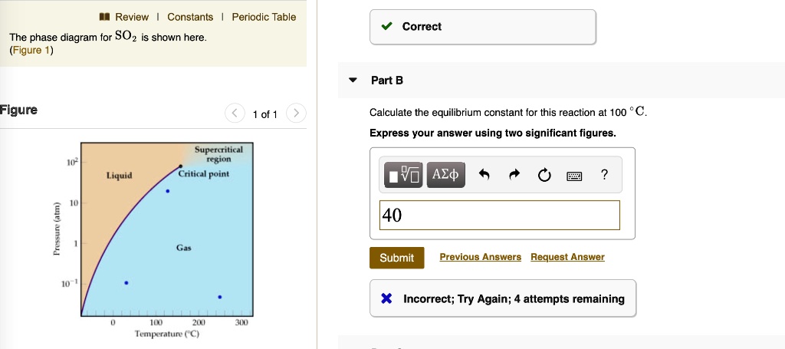Open the Greek symbols palette
This screenshot has height=349, width=785.
pyautogui.click(x=445, y=176)
